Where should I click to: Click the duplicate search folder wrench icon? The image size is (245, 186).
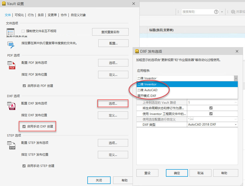11,45
